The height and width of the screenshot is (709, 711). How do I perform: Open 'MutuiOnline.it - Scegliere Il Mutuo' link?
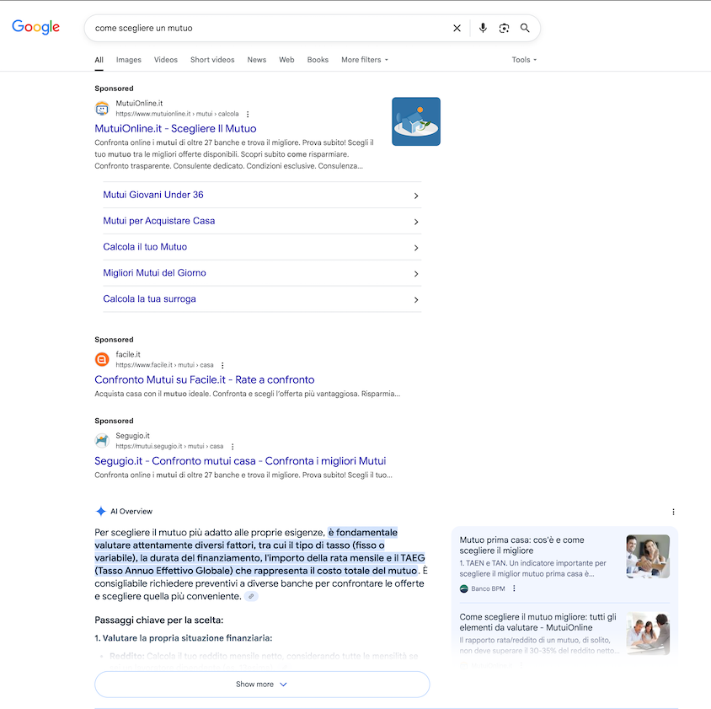point(175,129)
